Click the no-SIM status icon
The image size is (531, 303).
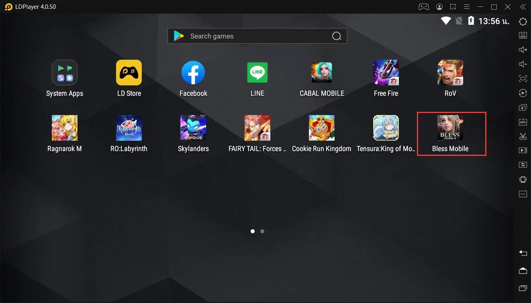(x=459, y=21)
